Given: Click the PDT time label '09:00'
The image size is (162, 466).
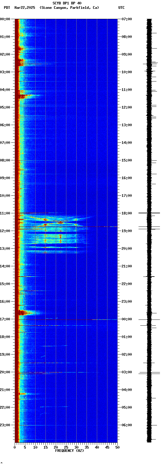Looking at the screenshot, I should tap(5, 178).
